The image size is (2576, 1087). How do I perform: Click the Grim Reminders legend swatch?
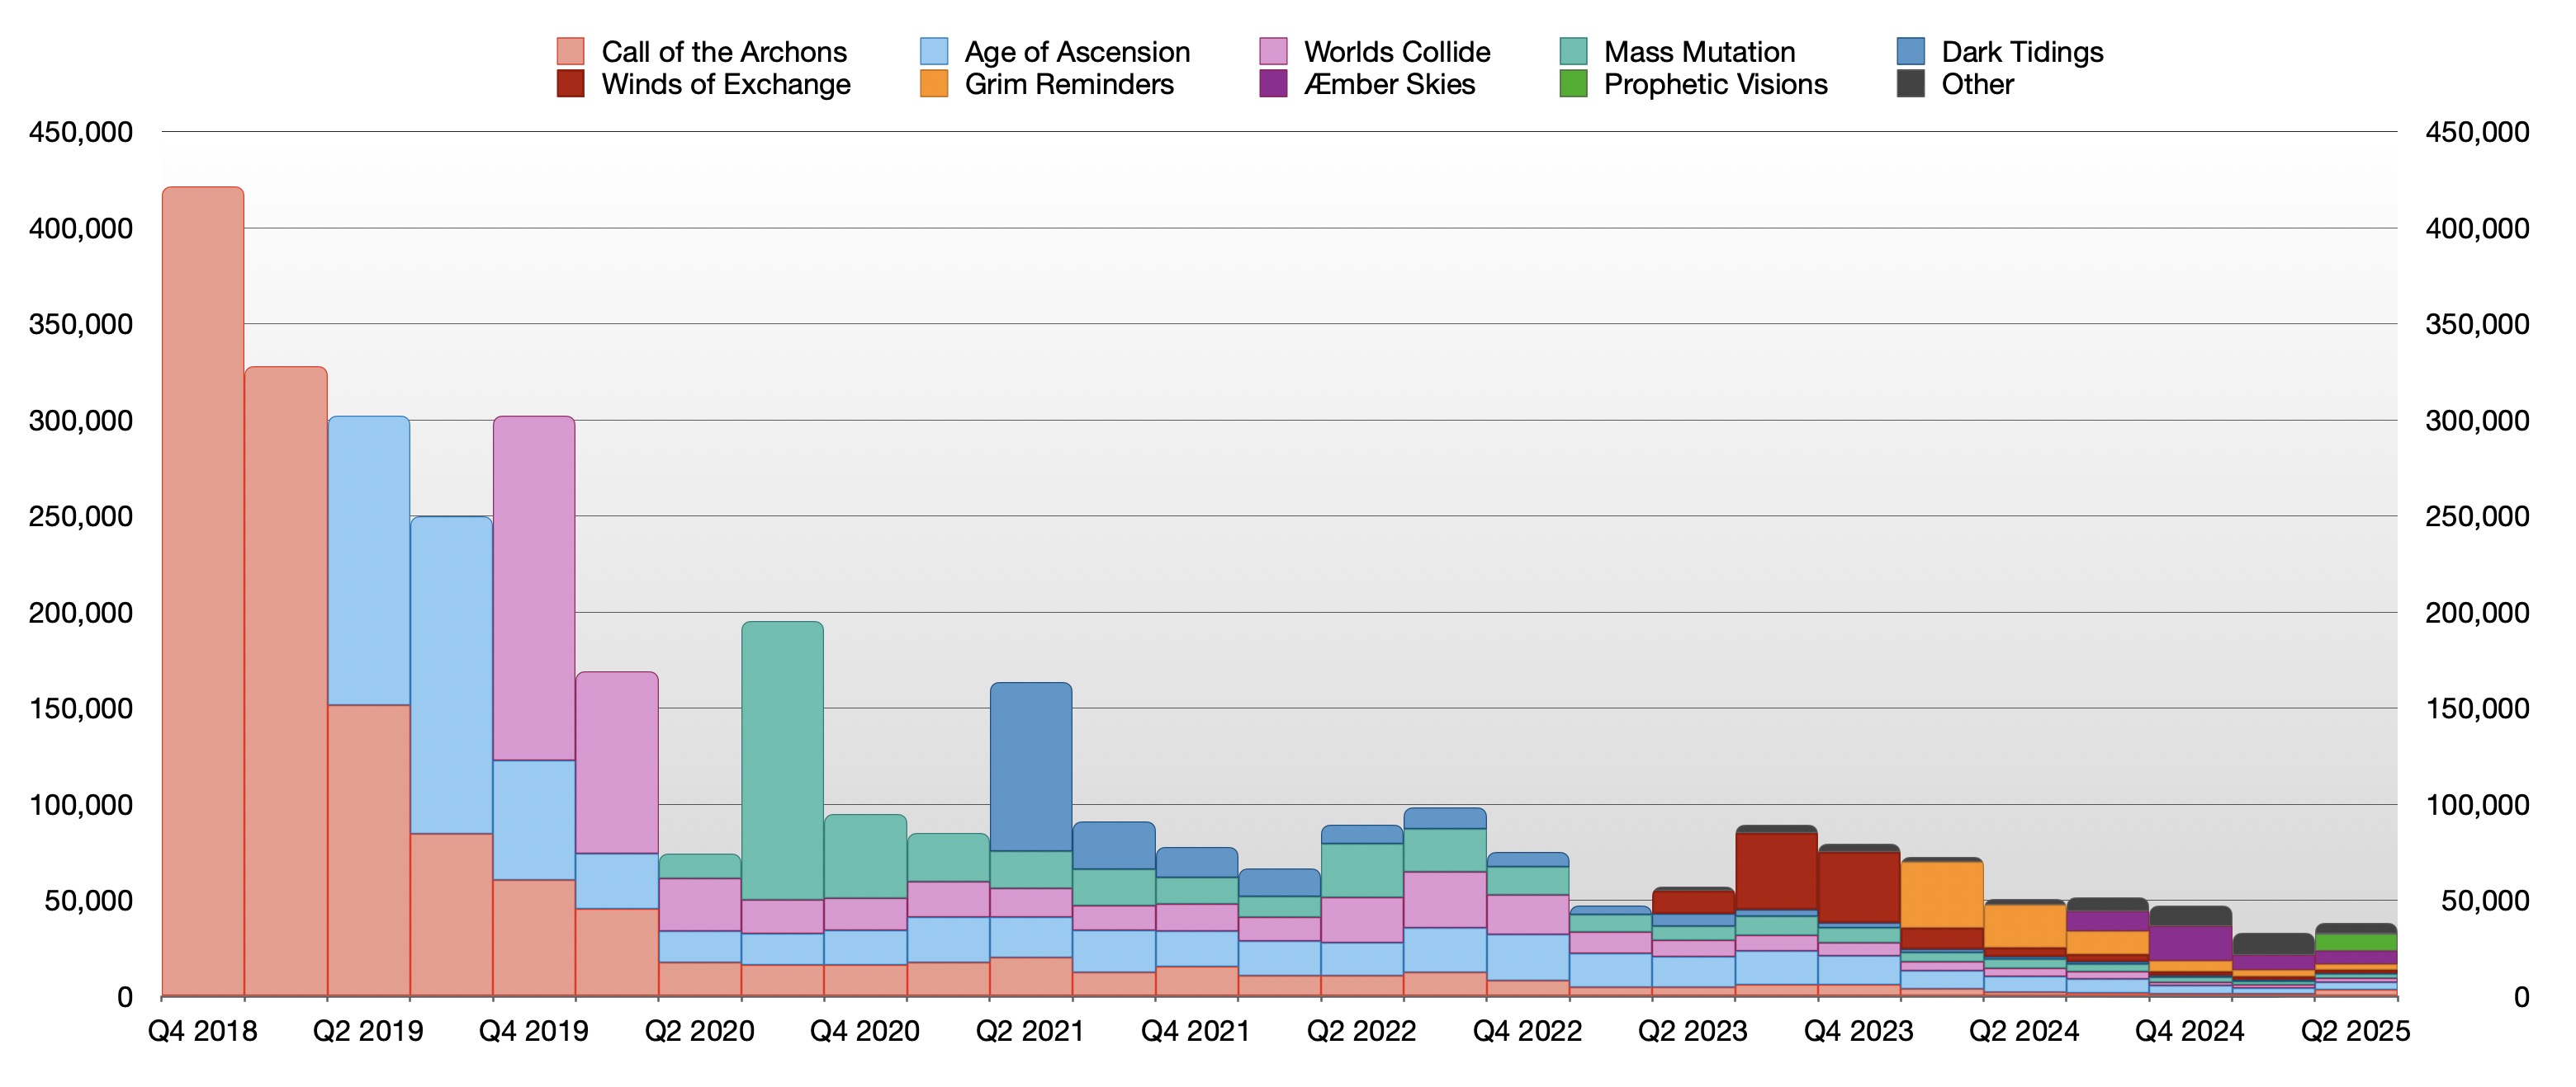[x=933, y=84]
